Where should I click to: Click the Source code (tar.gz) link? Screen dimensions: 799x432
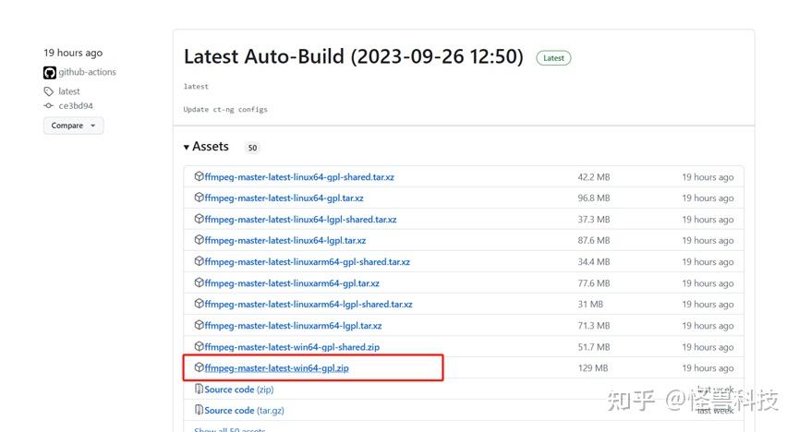coord(242,411)
